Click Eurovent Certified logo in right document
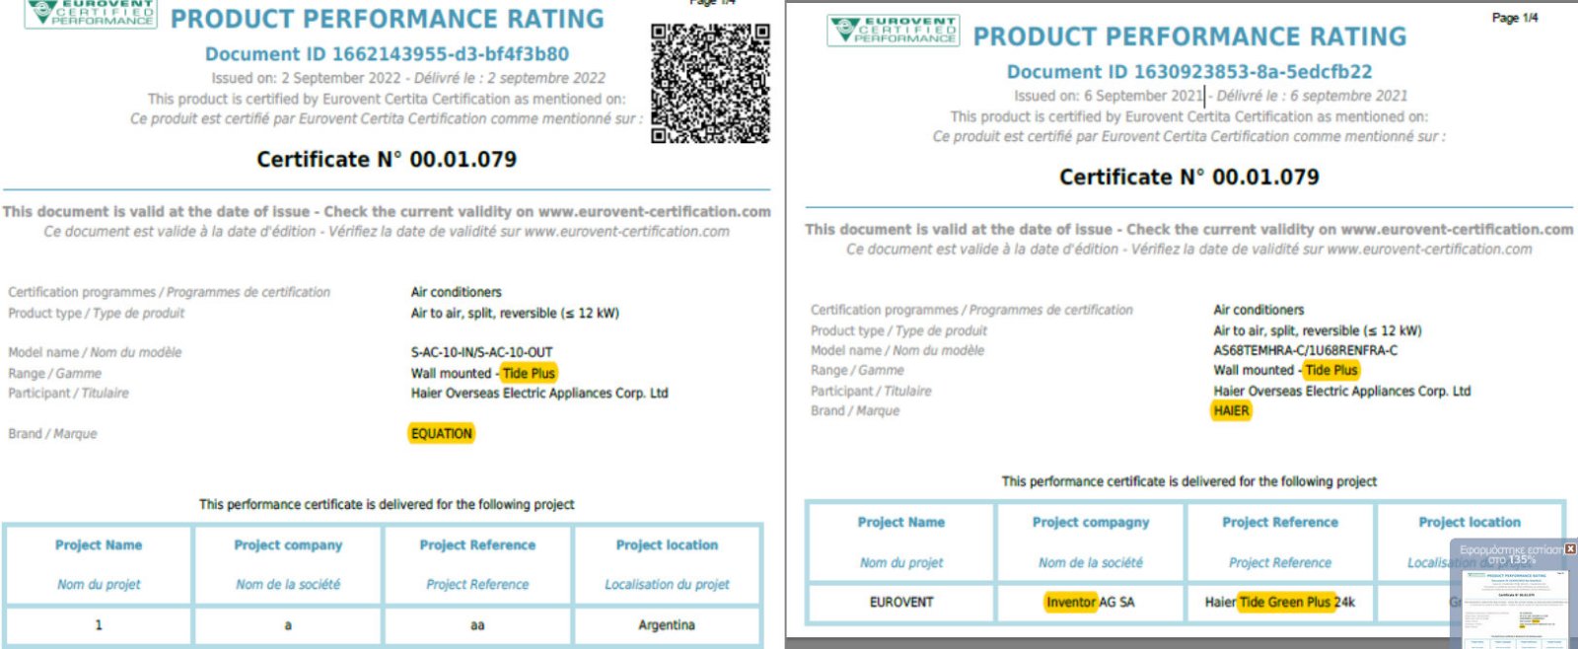This screenshot has height=649, width=1578. pyautogui.click(x=894, y=31)
